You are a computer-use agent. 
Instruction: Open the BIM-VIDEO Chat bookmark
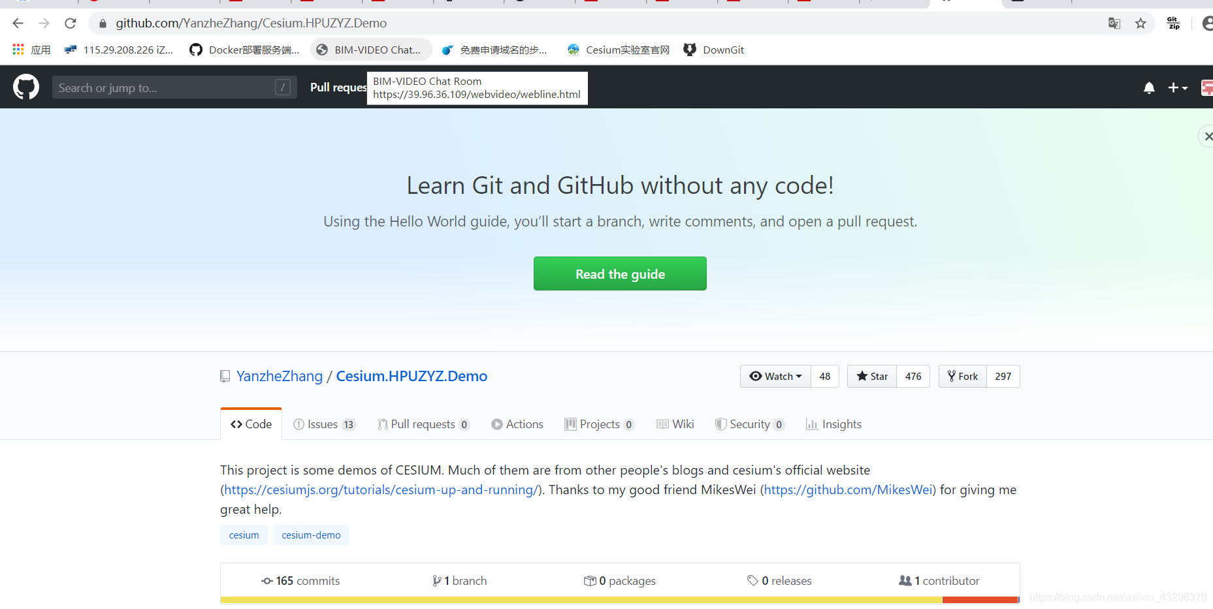(x=370, y=50)
